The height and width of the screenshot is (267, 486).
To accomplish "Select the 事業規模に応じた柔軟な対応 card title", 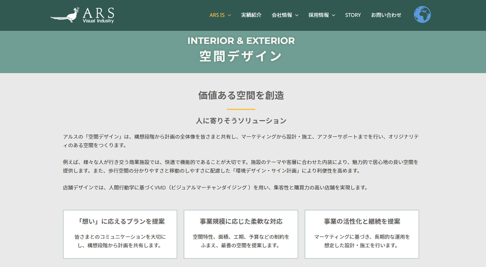I will click(241, 221).
